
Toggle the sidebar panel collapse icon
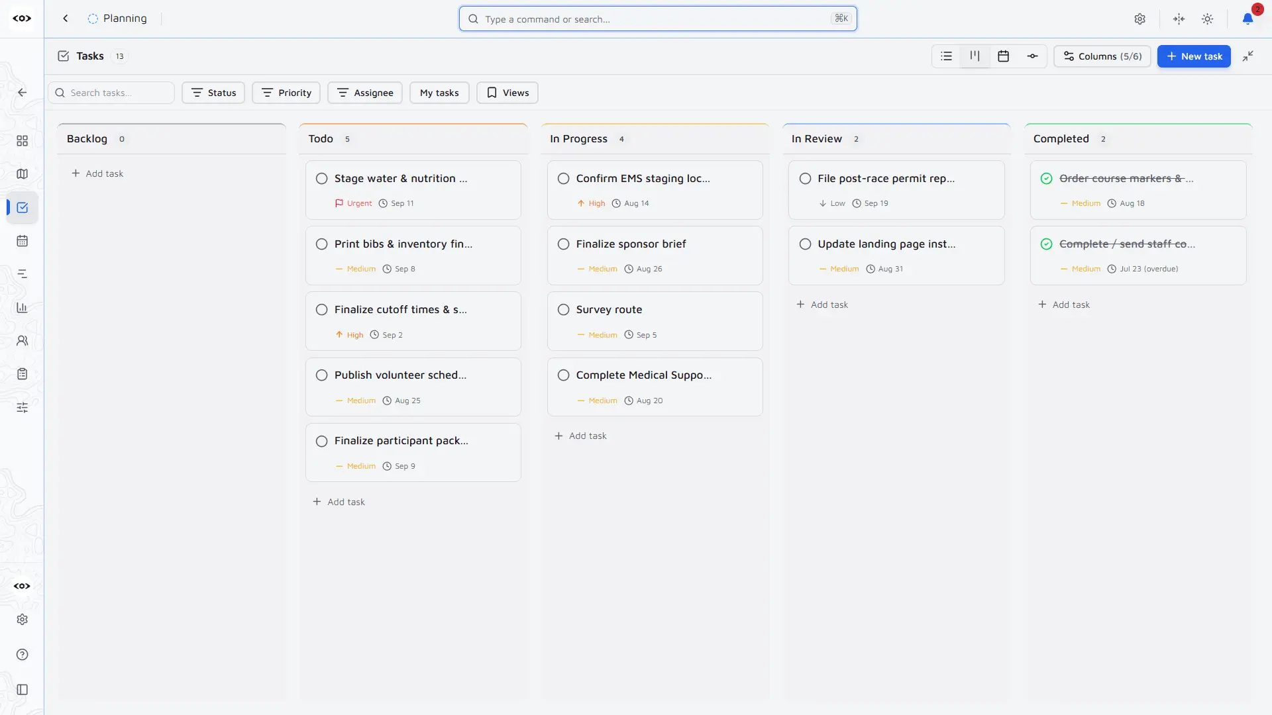pyautogui.click(x=22, y=690)
